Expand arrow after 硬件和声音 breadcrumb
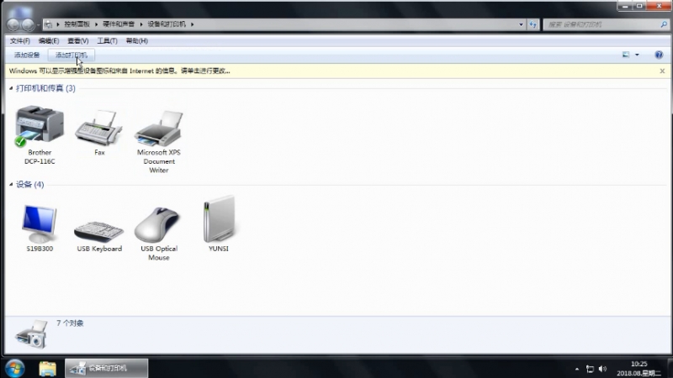 (x=140, y=24)
